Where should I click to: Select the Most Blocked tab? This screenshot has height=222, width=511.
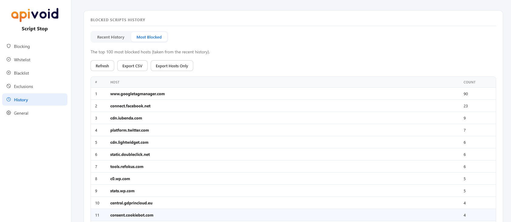[149, 37]
